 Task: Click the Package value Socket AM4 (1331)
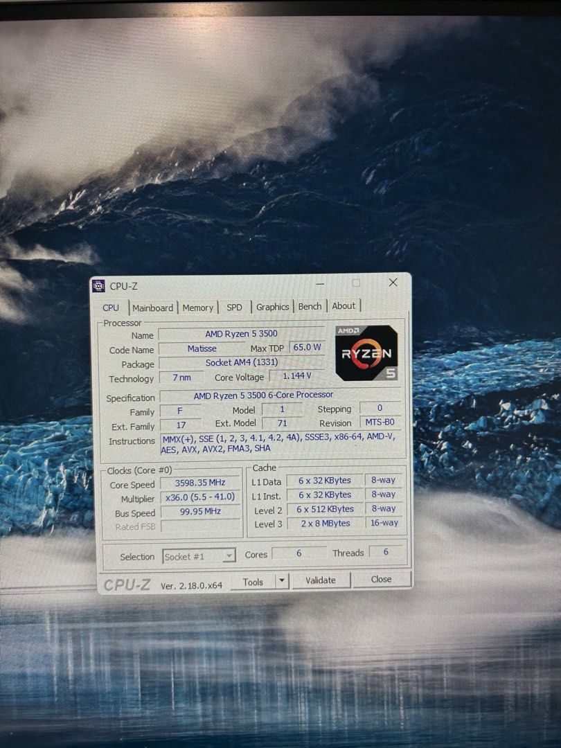click(242, 362)
